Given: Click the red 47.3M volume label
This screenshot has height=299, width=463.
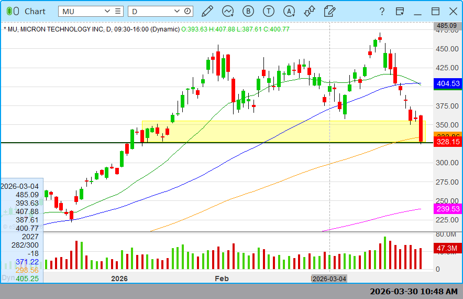Looking at the screenshot, I should click(447, 248).
